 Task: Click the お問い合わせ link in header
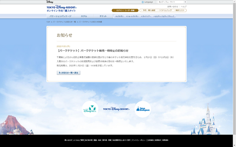173,7
